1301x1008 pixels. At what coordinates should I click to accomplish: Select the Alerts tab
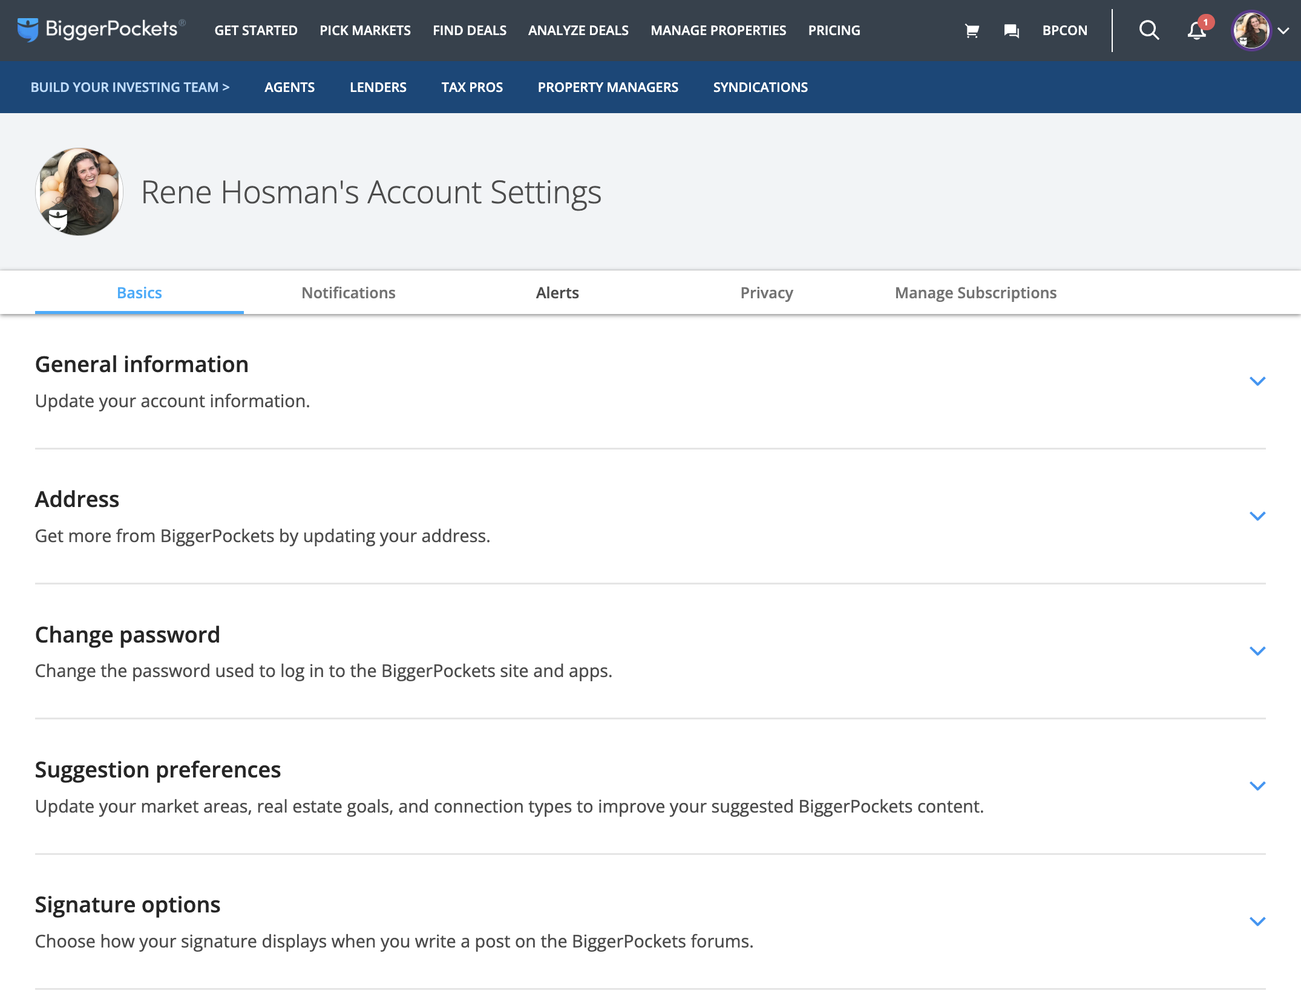557,293
